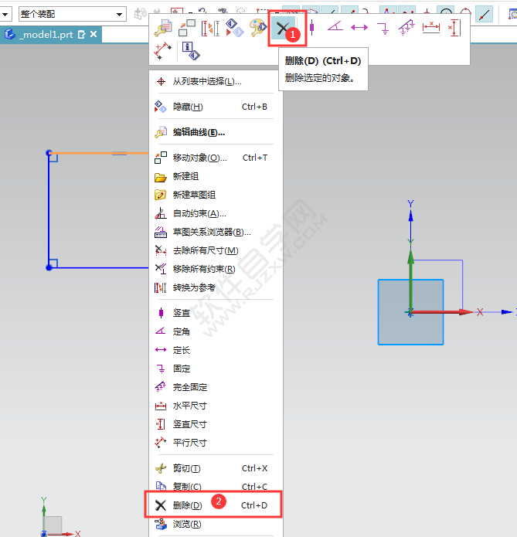Apply 定角 constraint from menu

(216, 331)
